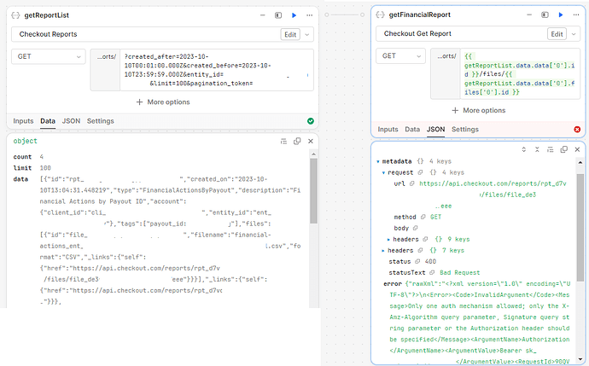
Task: Click the 'error' key in JSON output
Action: coord(393,284)
